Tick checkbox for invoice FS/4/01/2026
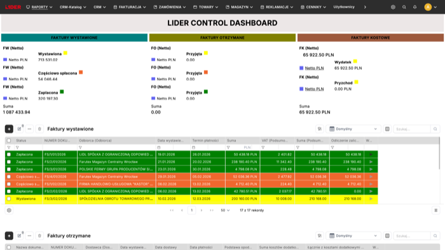This screenshot has width=445, height=250. [9, 177]
